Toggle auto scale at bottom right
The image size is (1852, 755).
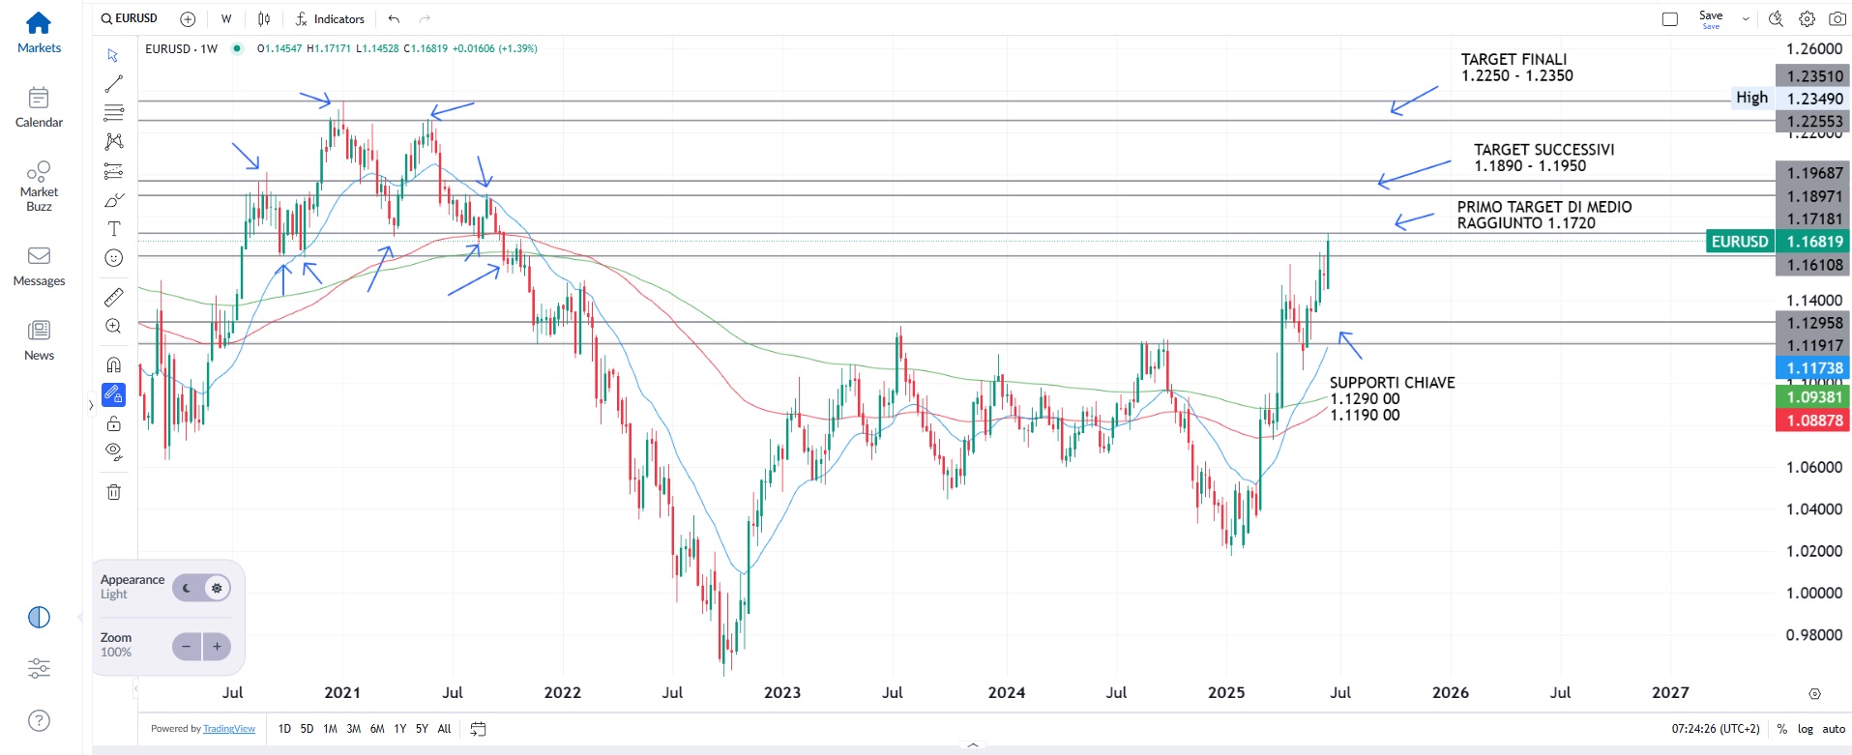1834,729
